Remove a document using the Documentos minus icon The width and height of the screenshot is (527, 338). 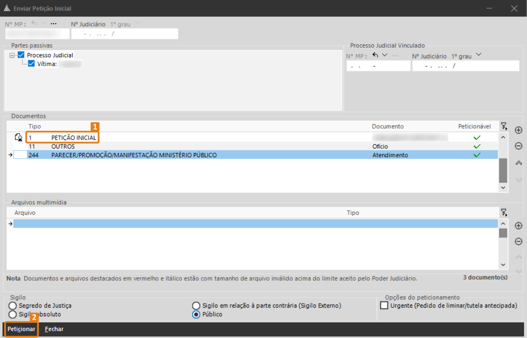pos(518,146)
